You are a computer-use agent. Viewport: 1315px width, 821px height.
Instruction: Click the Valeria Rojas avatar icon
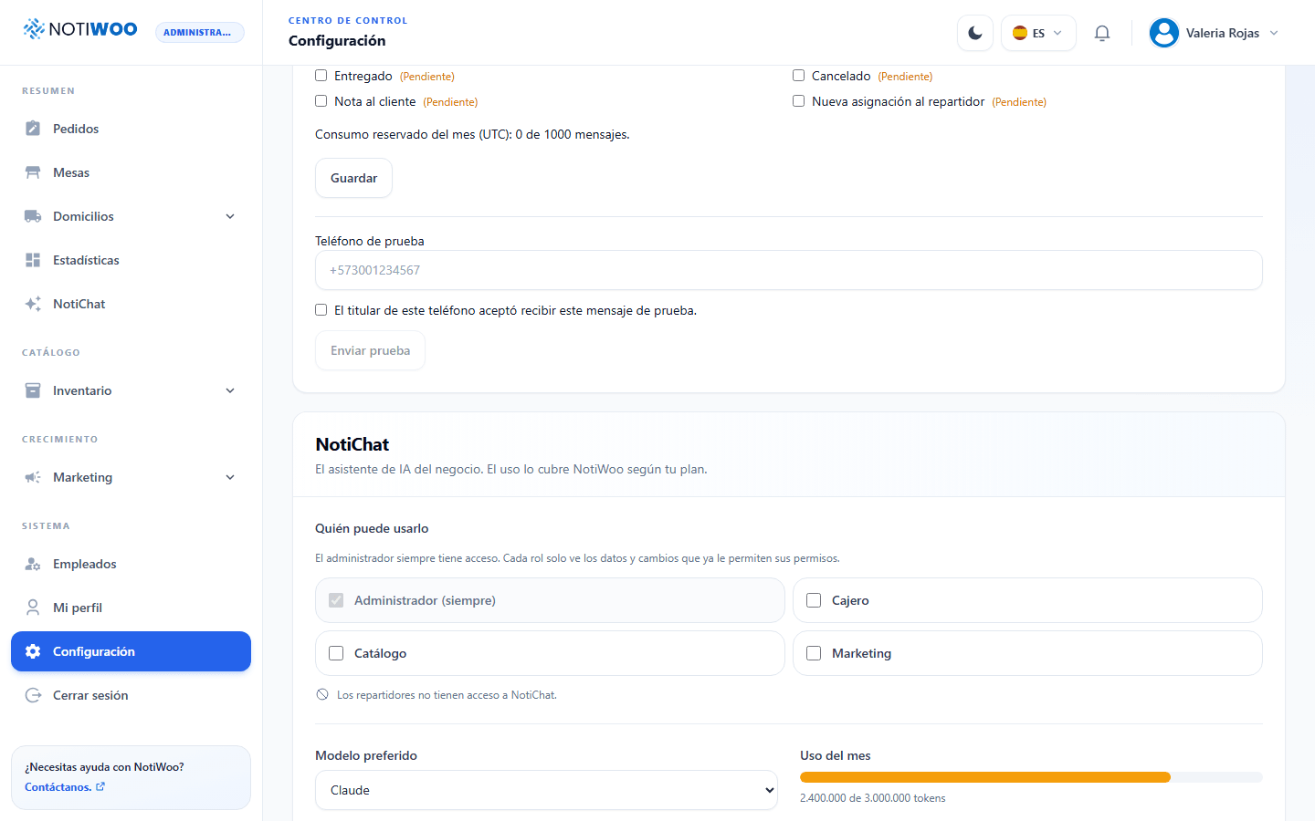coord(1164,33)
